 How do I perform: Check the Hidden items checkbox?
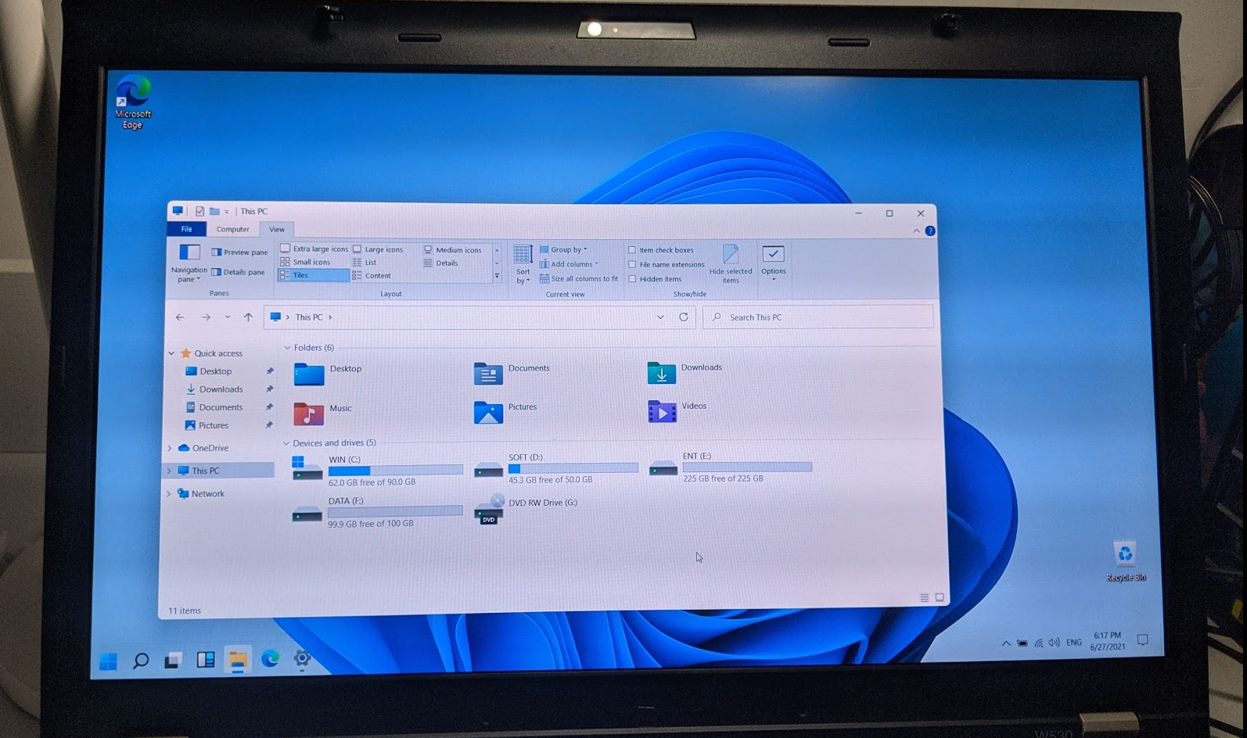click(x=632, y=279)
